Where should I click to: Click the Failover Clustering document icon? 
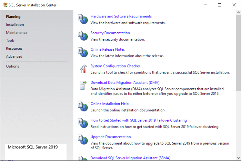coord(83,123)
